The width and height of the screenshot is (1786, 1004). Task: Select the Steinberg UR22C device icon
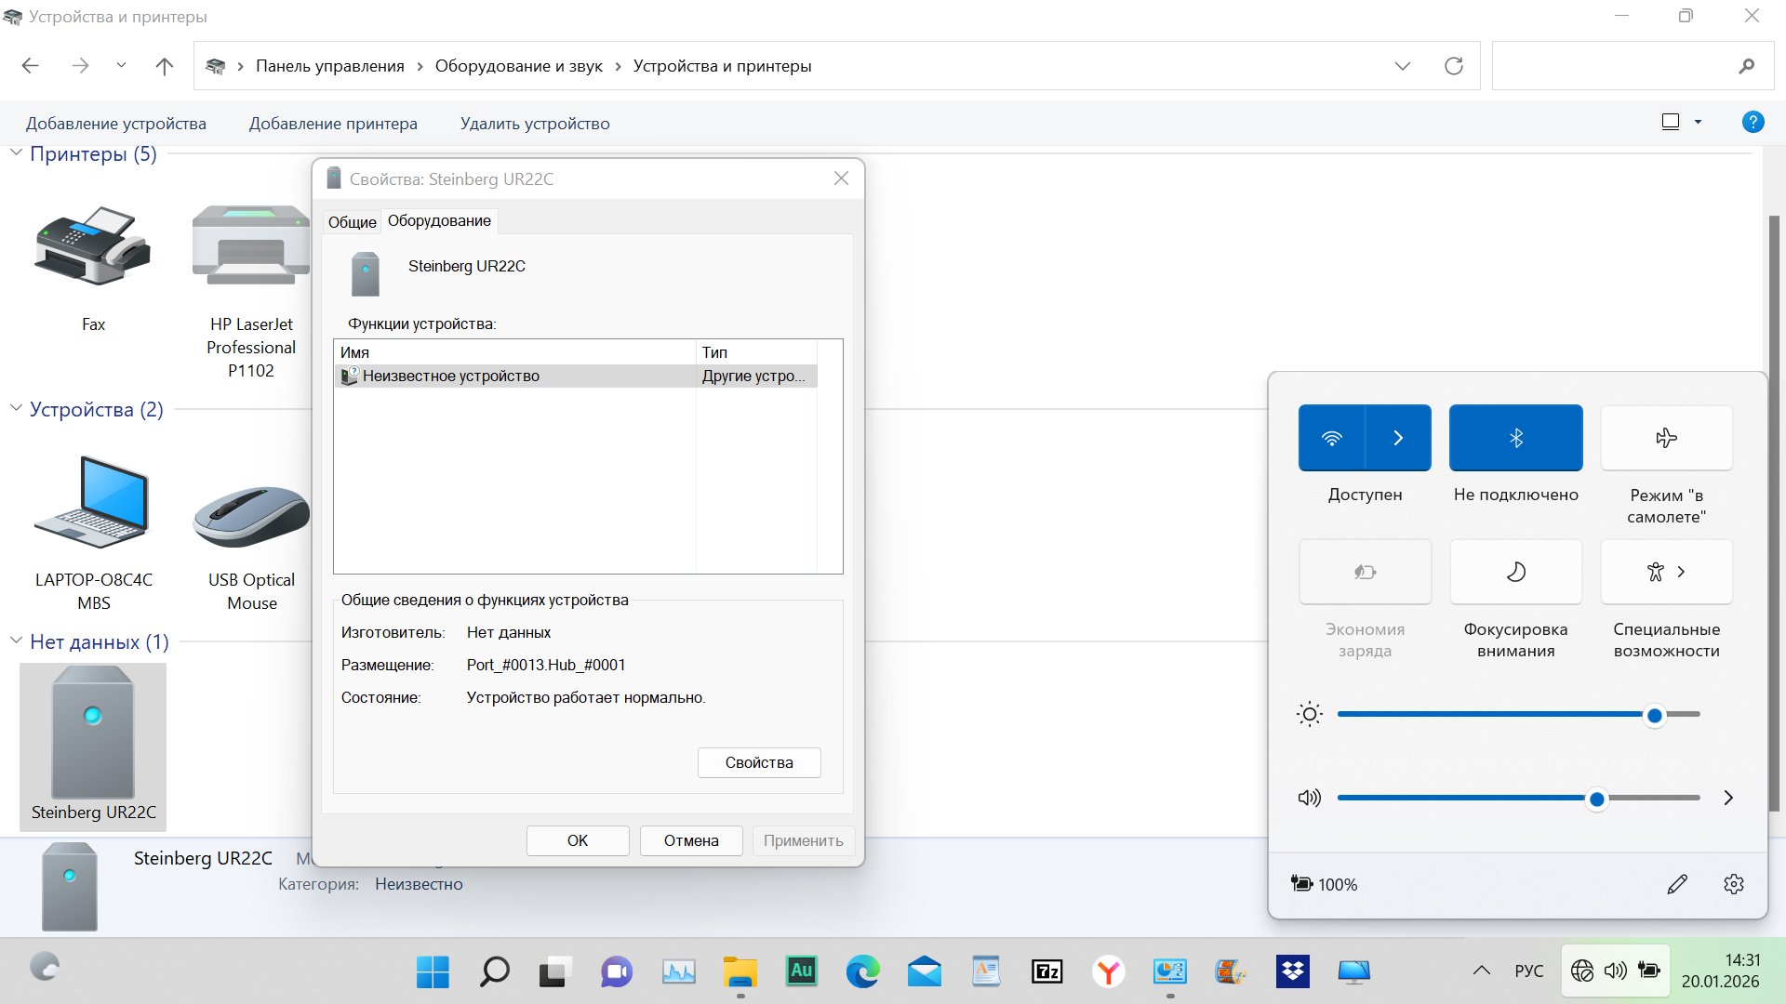(x=92, y=734)
